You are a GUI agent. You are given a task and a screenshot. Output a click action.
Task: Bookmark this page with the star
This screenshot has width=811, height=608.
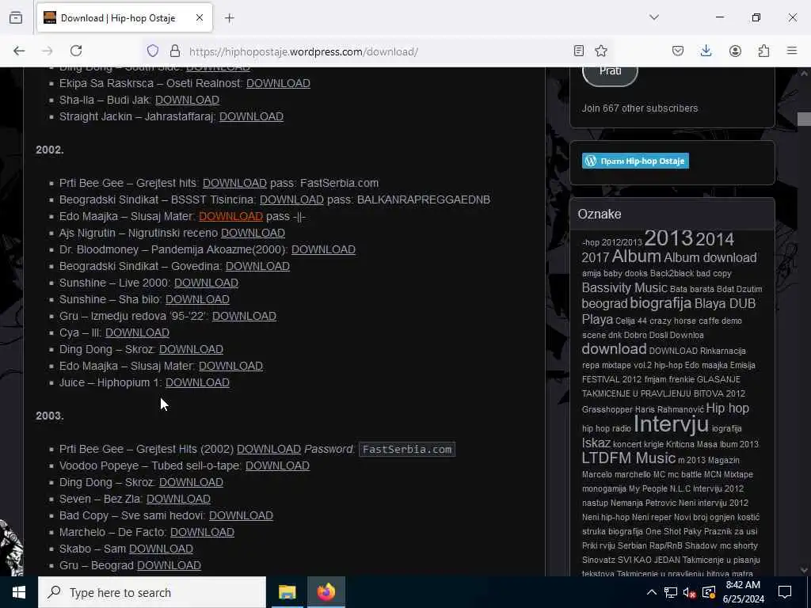(601, 51)
